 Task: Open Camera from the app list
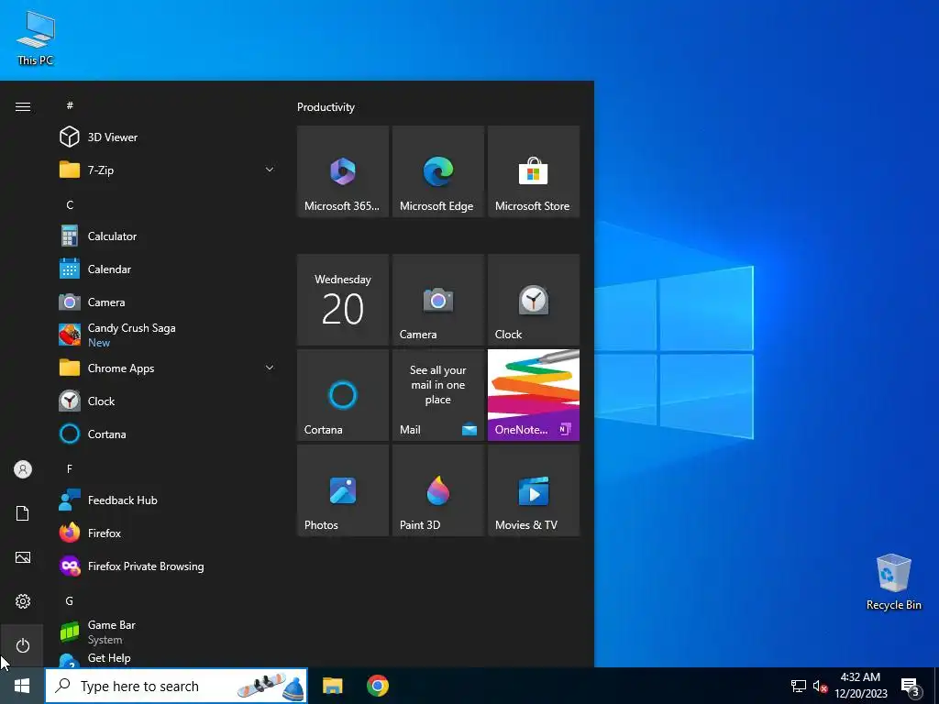[168, 302]
